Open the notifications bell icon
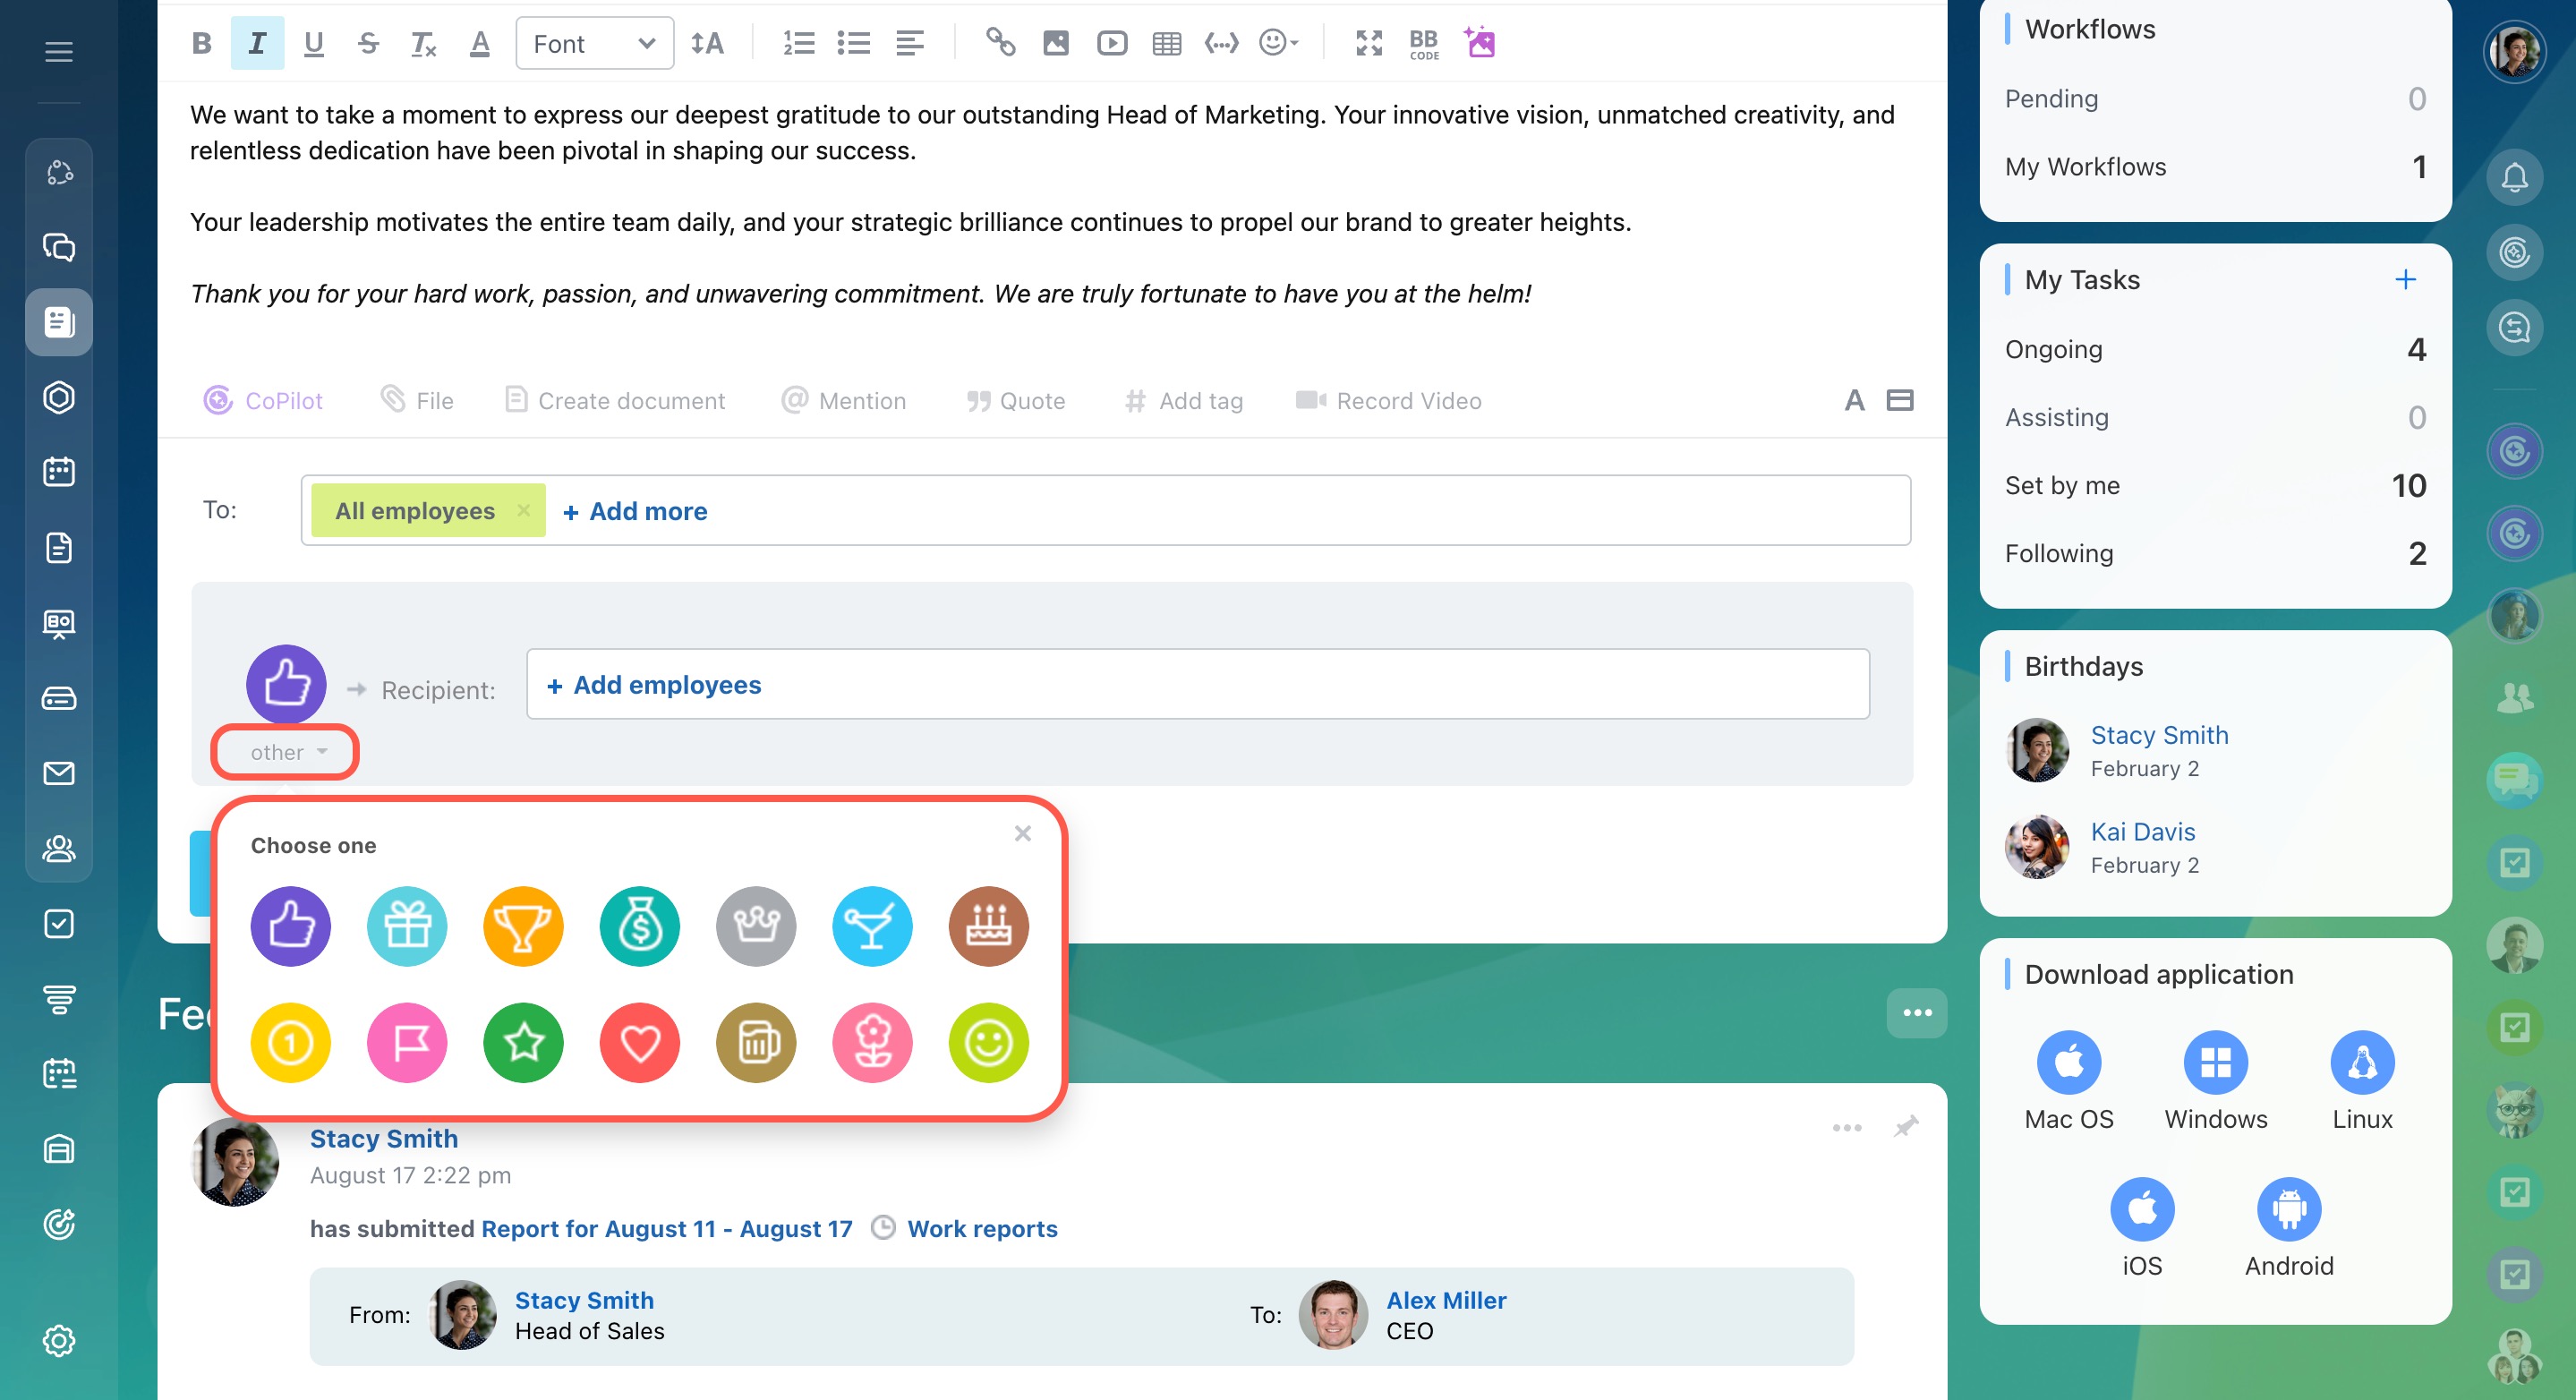This screenshot has height=1400, width=2576. point(2514,178)
